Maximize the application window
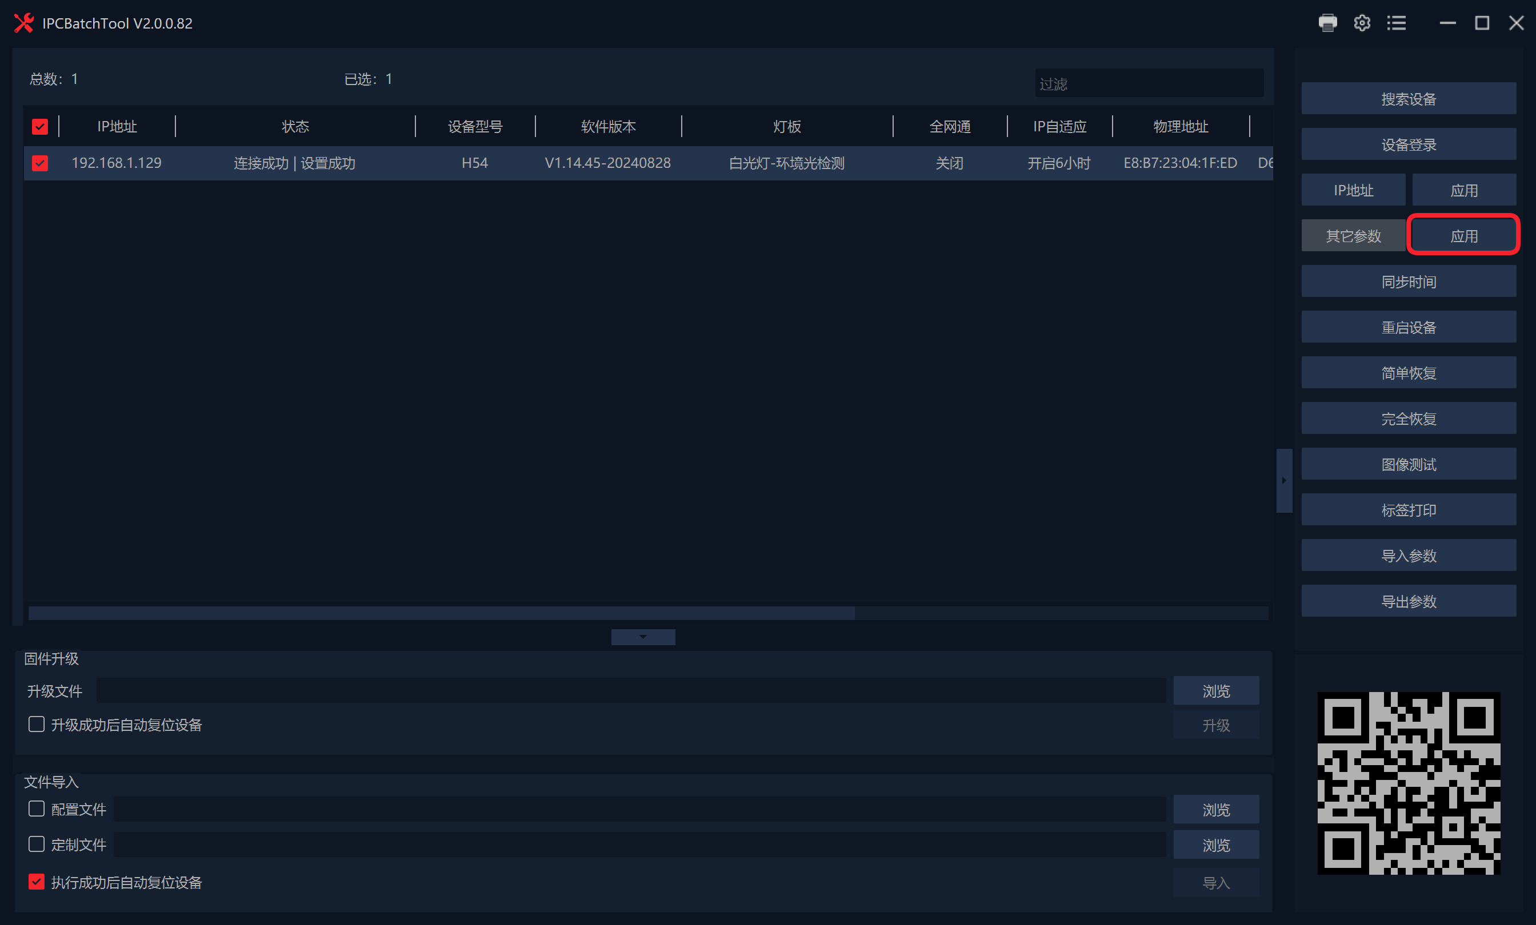1536x925 pixels. (1482, 23)
